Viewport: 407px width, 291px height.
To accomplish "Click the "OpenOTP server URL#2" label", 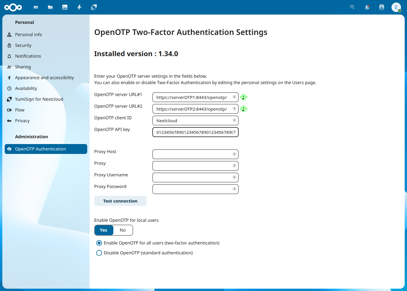I will (x=118, y=106).
